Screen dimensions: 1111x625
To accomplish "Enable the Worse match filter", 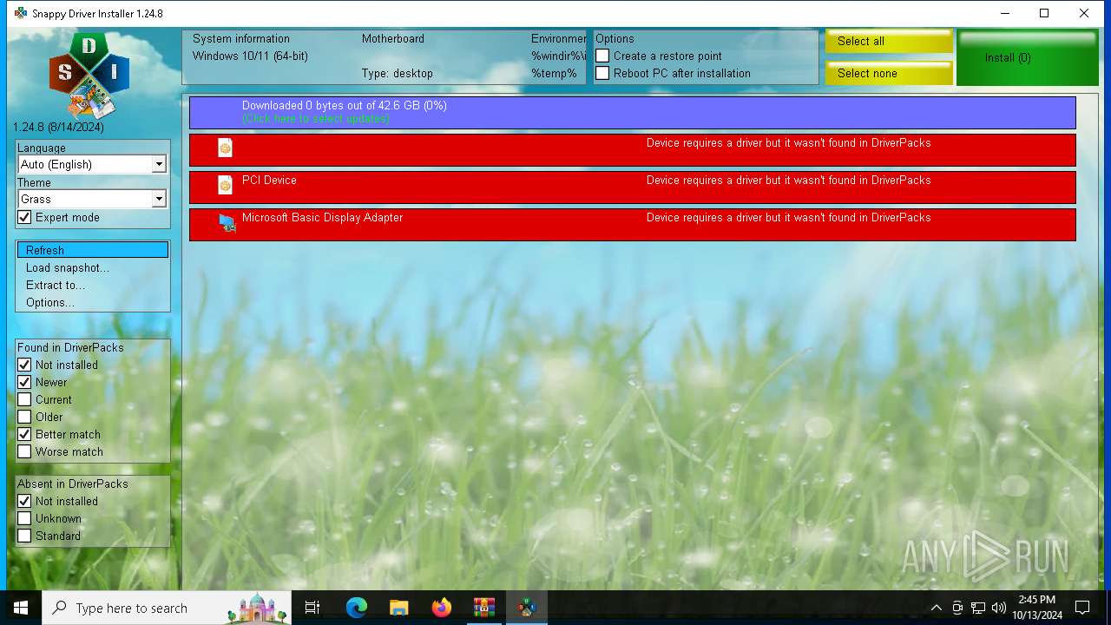I will (x=24, y=451).
